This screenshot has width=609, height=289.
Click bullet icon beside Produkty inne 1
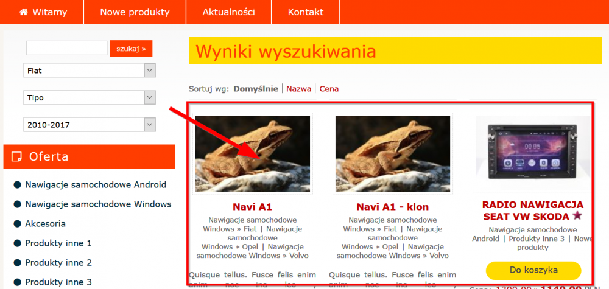click(17, 243)
